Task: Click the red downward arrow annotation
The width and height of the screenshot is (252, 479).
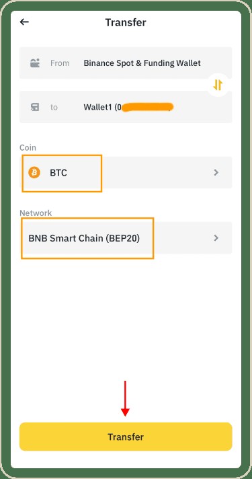Action: [x=125, y=398]
